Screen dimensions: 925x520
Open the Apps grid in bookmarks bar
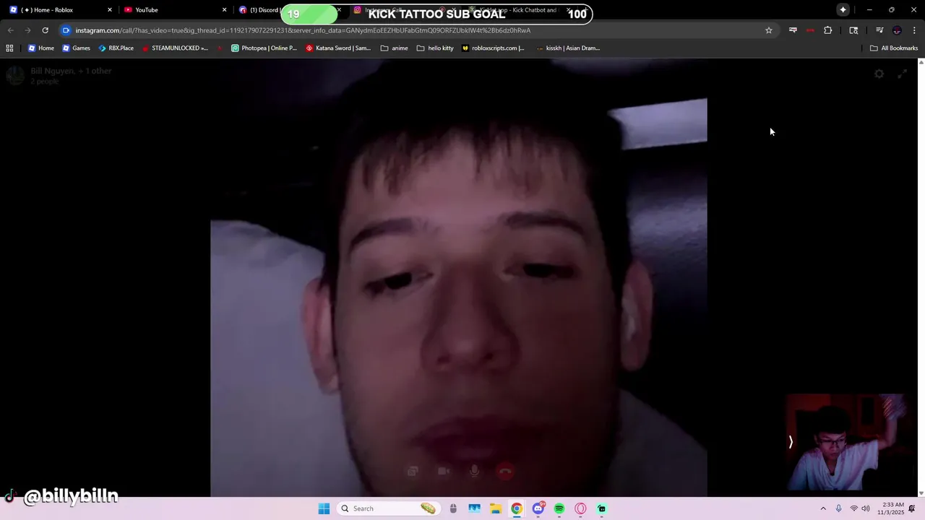(9, 48)
